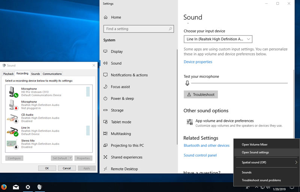Expand Choose your input device dropdown
This screenshot has width=300, height=192.
pyautogui.click(x=218, y=39)
